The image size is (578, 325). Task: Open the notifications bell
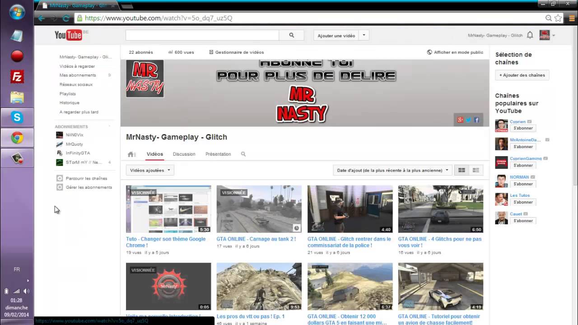point(530,35)
